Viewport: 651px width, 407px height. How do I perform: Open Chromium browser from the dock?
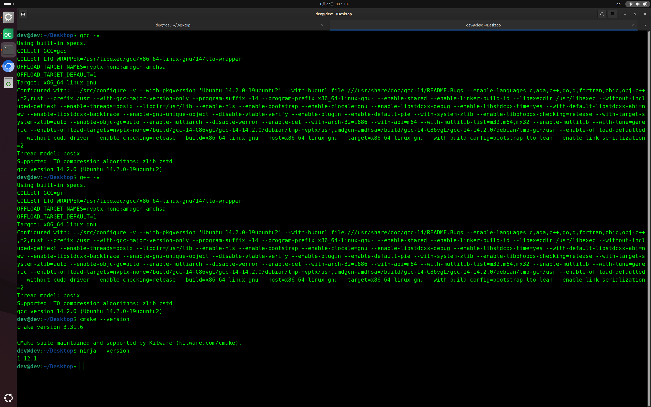(x=8, y=66)
